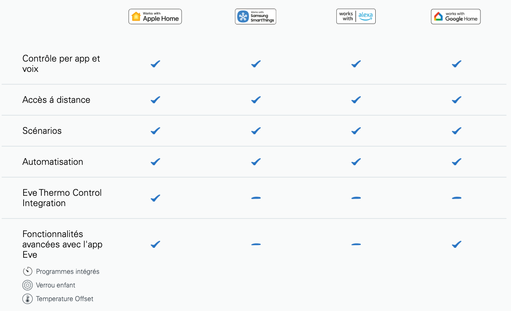
Task: Click the Contrôle per app et voix label
Action: pos(61,64)
